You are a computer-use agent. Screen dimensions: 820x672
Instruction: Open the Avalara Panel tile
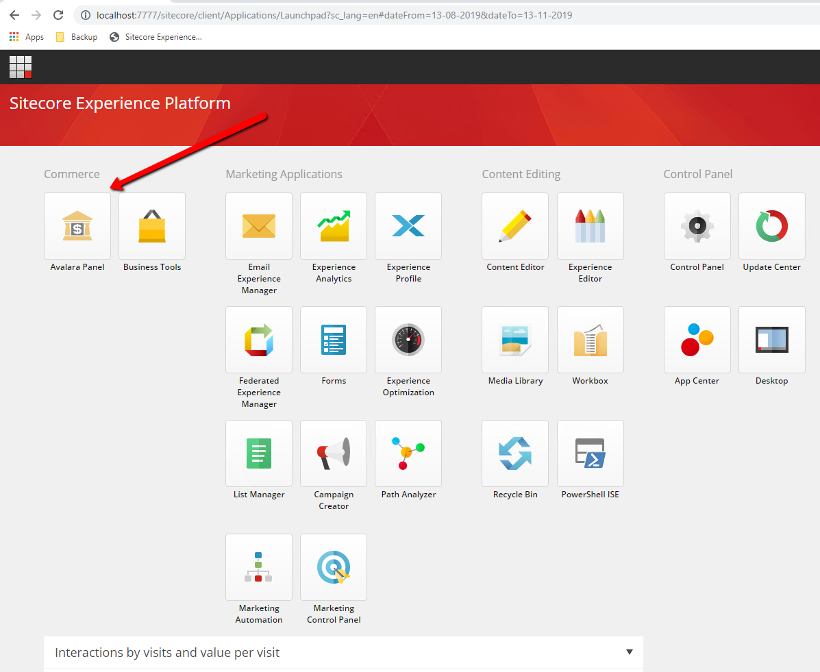point(77,226)
